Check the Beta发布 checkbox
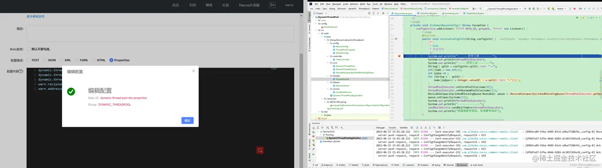The image size is (602, 168). [x=29, y=49]
